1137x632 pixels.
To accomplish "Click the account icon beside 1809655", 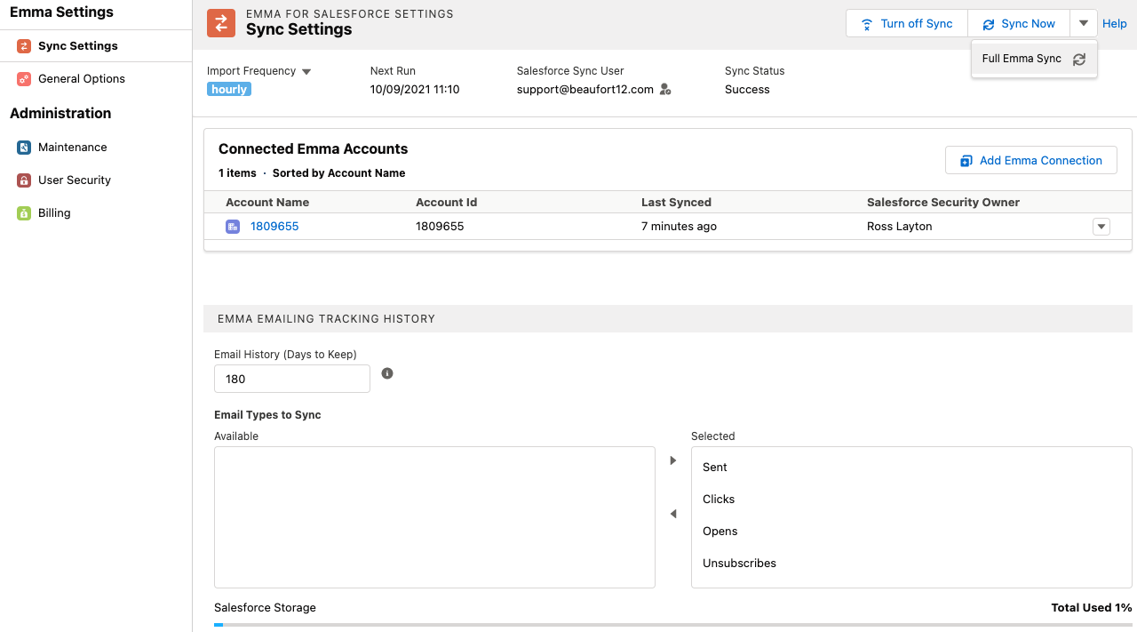I will 233,227.
